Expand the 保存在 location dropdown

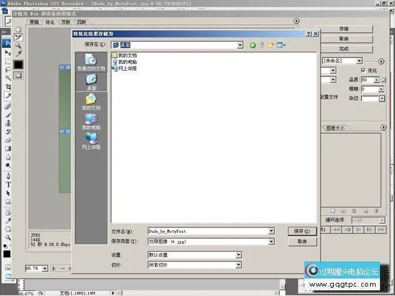tap(240, 46)
